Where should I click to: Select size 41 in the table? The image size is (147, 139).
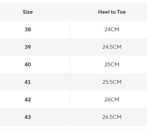[28, 82]
